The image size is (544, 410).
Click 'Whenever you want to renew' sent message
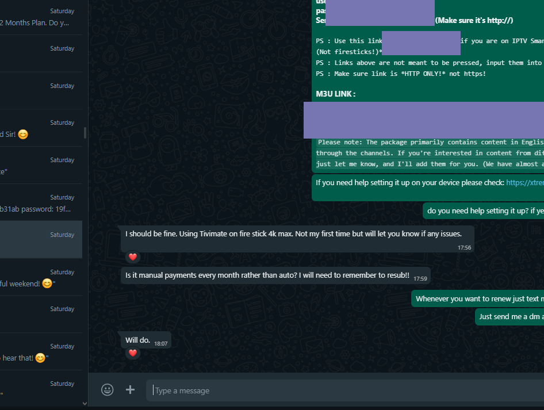click(x=477, y=298)
